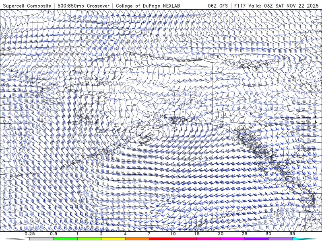Click the '500:850mb Crossover' header label
Image resolution: width=322 pixels, height=241 pixels.
pos(83,6)
